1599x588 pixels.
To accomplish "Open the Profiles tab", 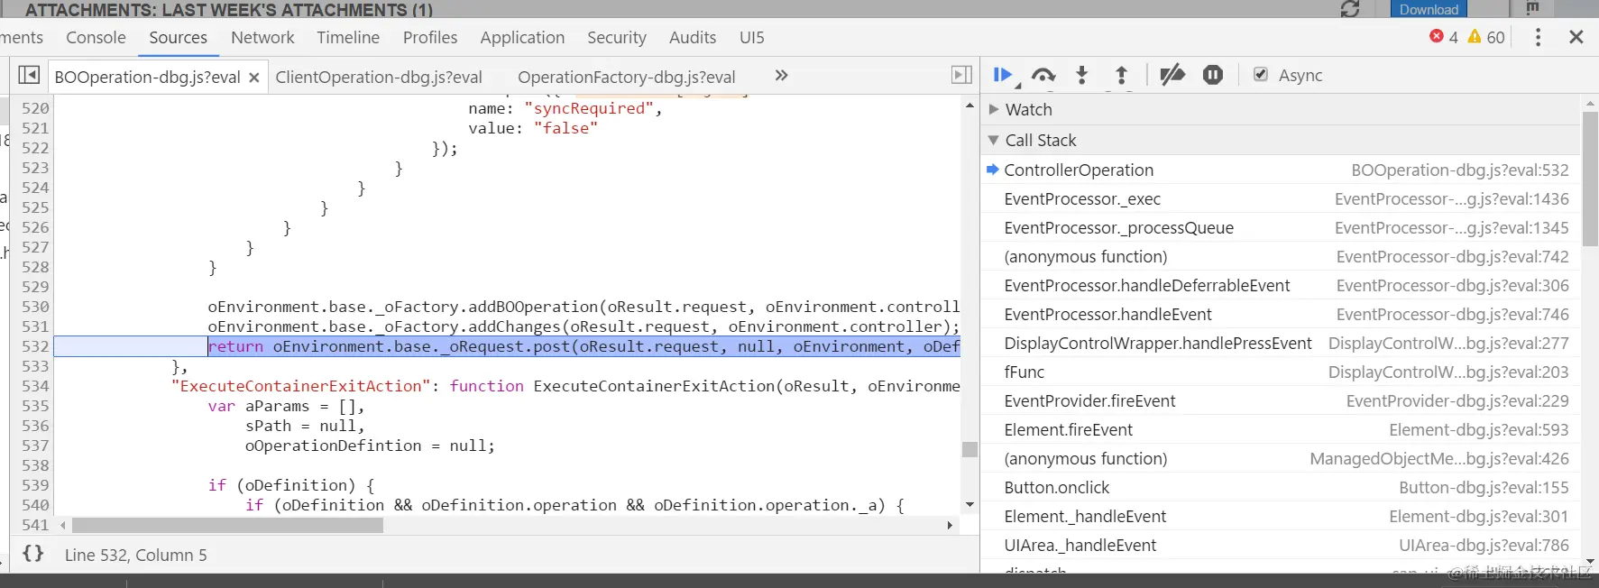I will 430,38.
